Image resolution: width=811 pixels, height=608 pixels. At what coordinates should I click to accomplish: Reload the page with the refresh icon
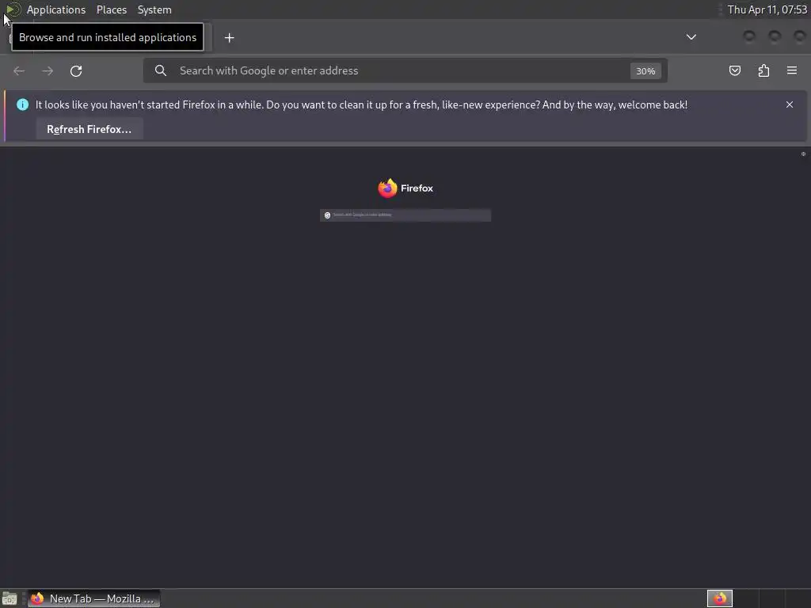click(x=76, y=70)
